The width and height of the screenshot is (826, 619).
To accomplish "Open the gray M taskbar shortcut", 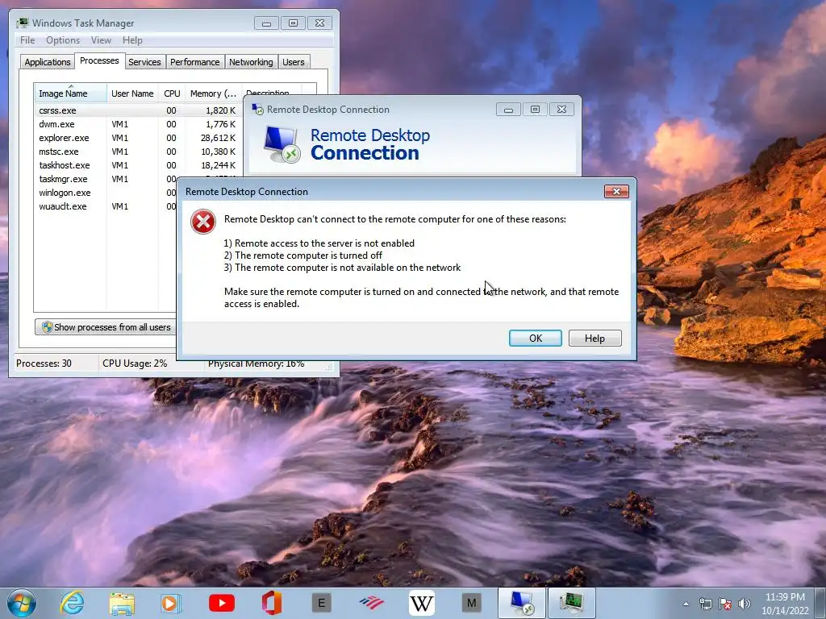I will [471, 603].
